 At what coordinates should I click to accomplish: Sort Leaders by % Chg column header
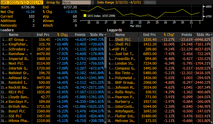(x=59, y=35)
